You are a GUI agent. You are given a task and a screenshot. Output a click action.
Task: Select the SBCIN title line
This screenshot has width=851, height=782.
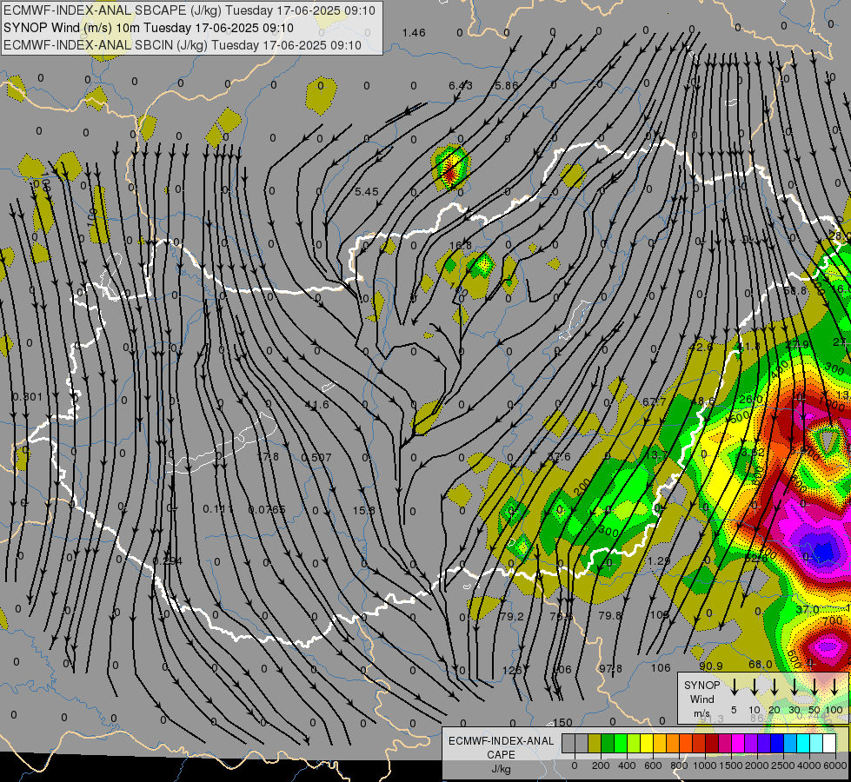click(x=183, y=45)
